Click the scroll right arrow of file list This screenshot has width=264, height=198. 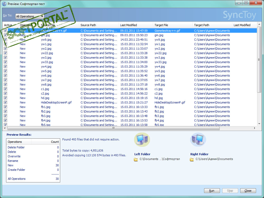pyautogui.click(x=254, y=128)
